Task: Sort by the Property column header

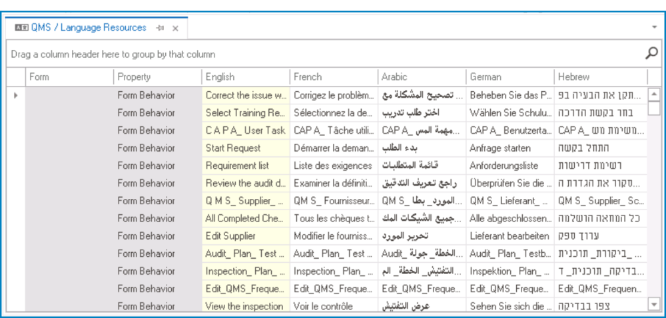Action: (x=157, y=77)
